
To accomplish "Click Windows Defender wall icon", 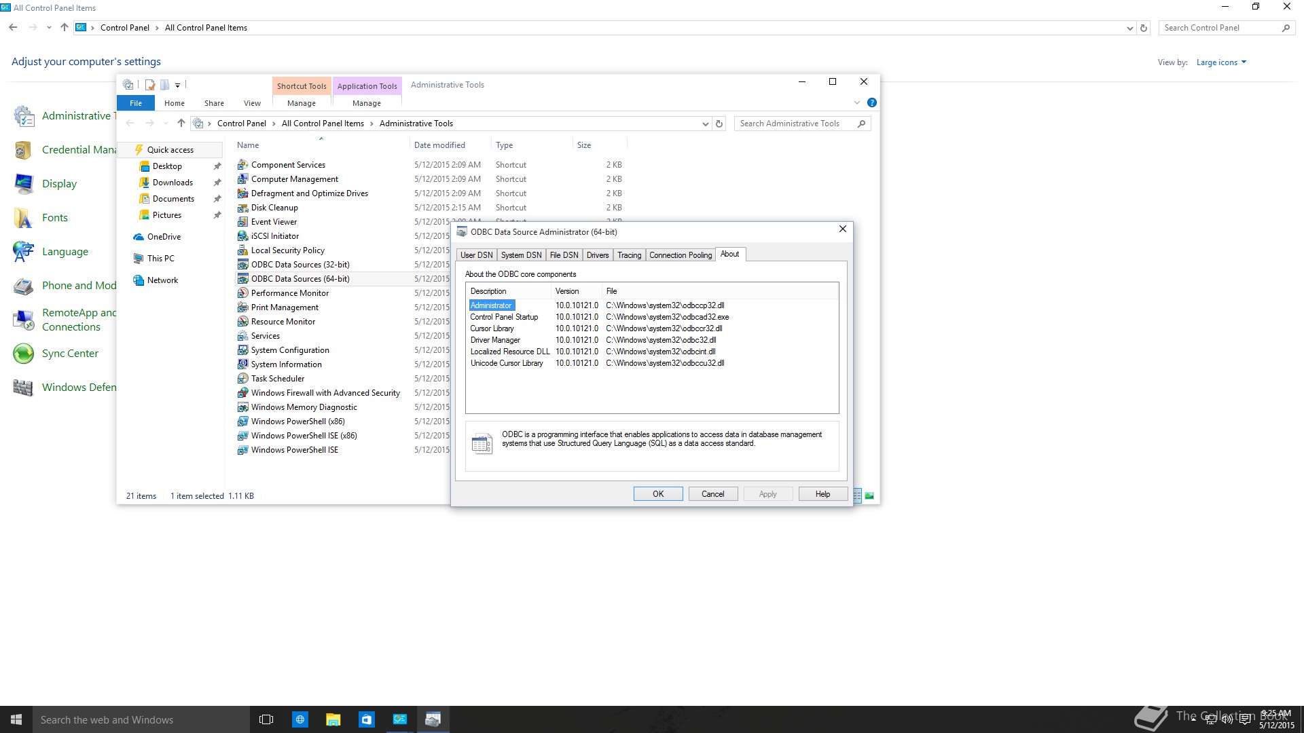I will click(23, 388).
